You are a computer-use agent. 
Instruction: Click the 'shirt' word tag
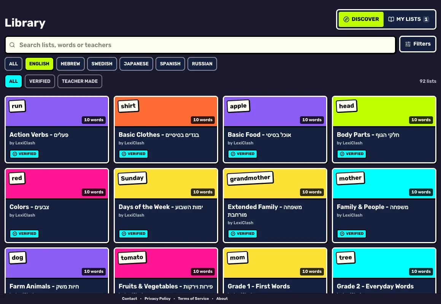coord(128,106)
